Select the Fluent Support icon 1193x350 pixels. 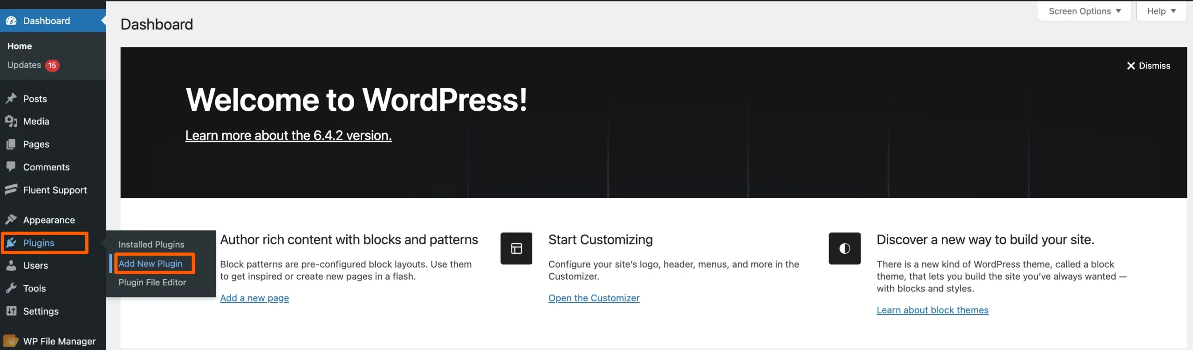click(12, 189)
